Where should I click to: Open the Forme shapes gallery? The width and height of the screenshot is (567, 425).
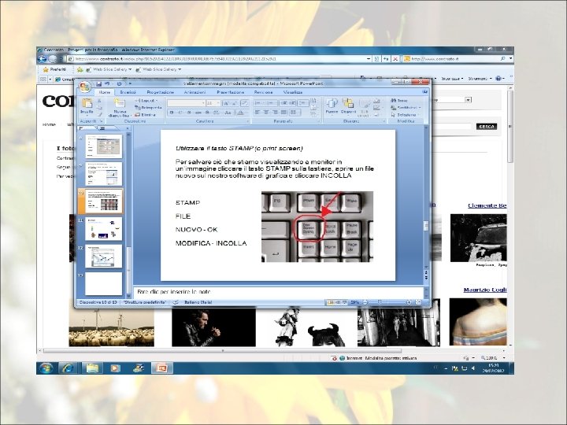click(x=332, y=106)
